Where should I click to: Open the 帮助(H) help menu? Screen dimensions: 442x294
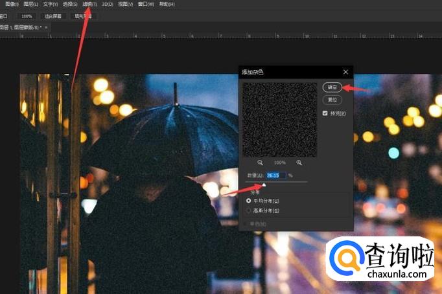[167, 4]
